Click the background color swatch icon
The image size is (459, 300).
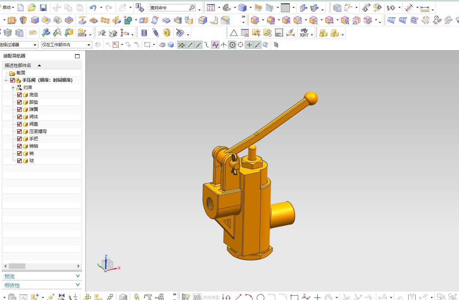pos(285,7)
